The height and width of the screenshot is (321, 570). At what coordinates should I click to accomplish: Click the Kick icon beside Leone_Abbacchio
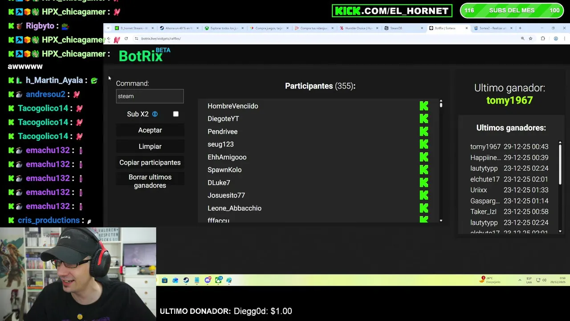coord(423,208)
